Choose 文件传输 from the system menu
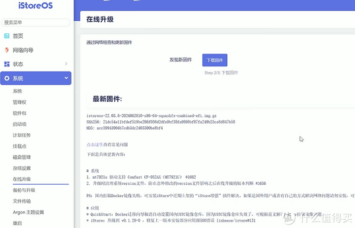 [22, 201]
